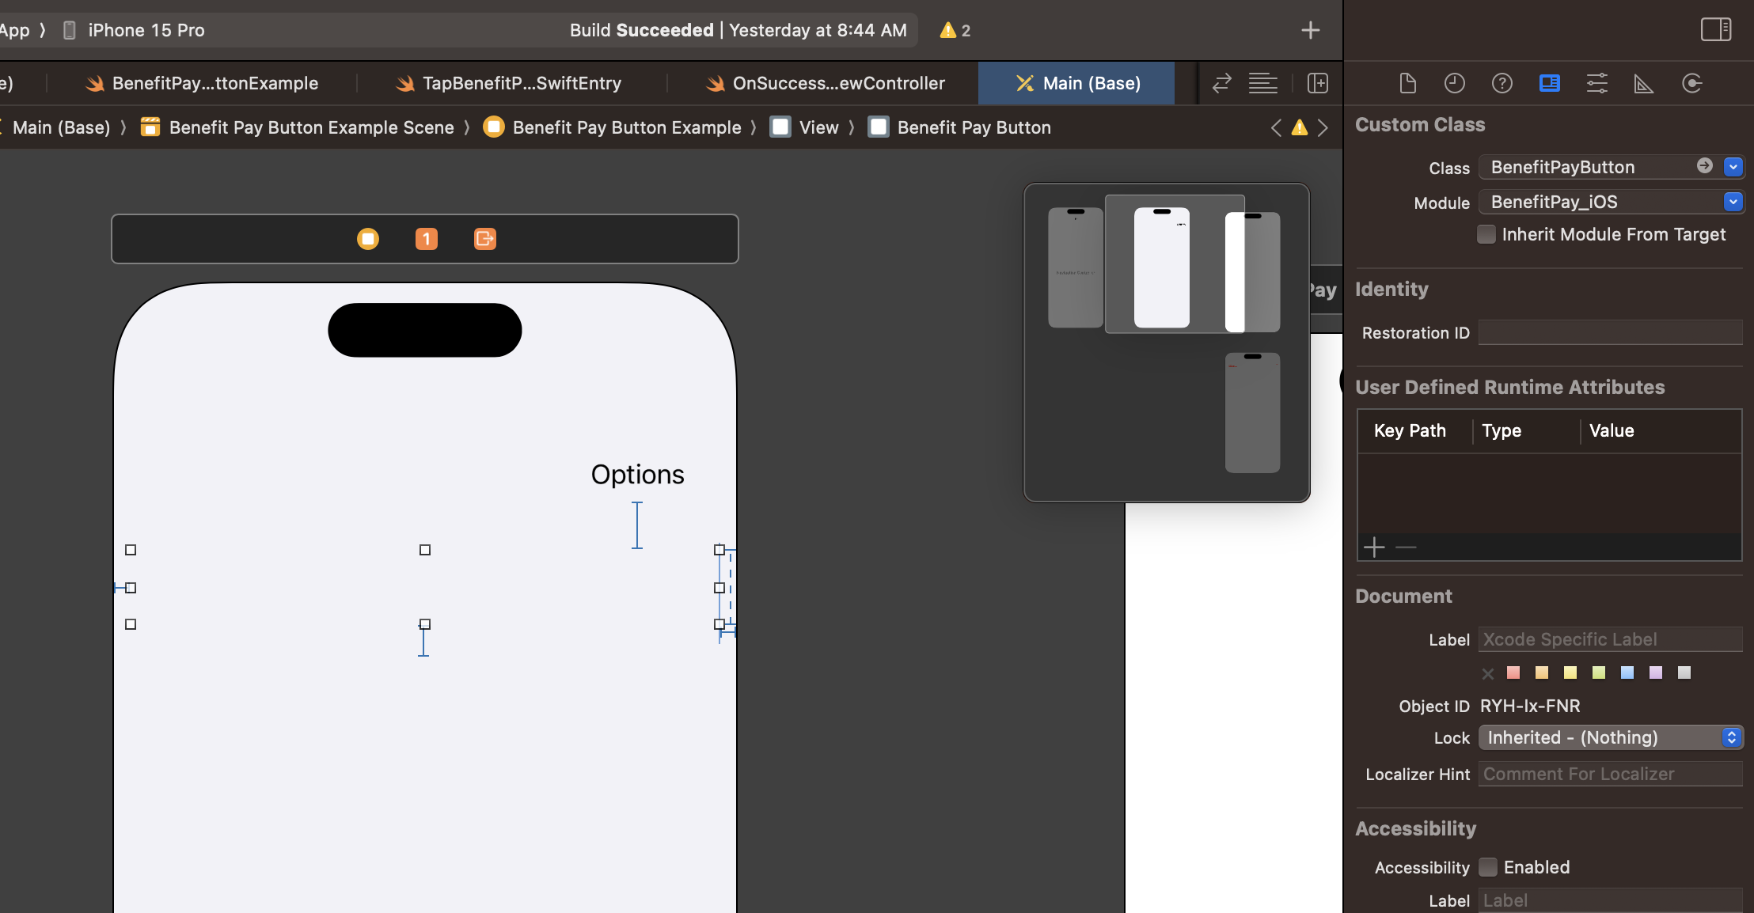
Task: Click the First Responder icon in scene dock
Action: click(x=426, y=239)
